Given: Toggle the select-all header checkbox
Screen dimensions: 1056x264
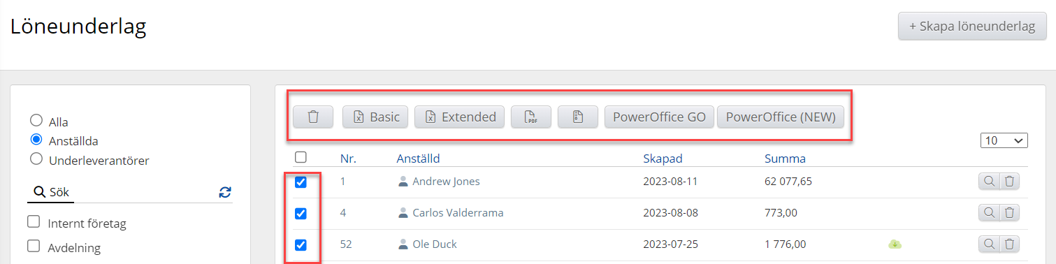Looking at the screenshot, I should [301, 157].
